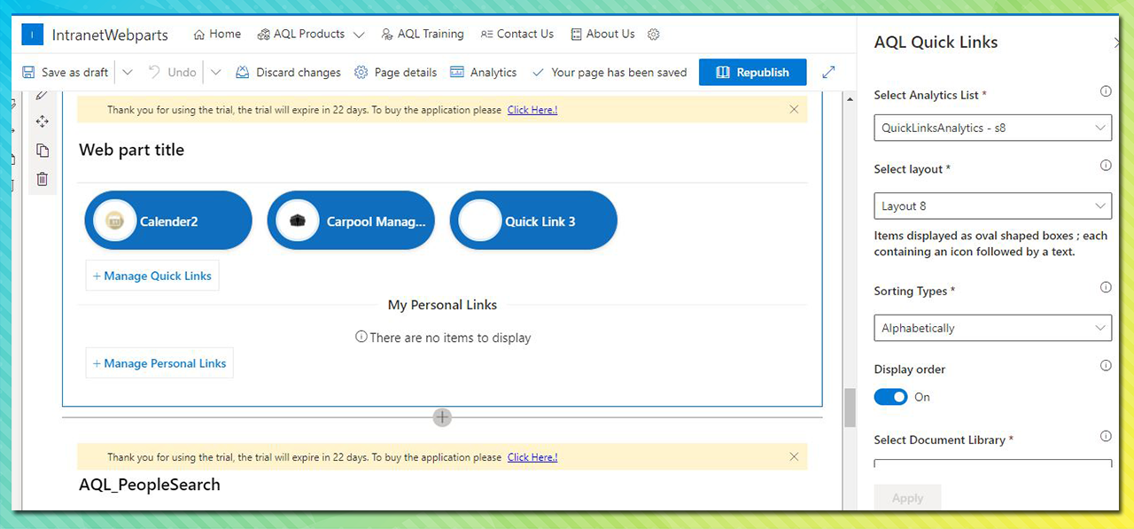Screen dimensions: 1134x529
Task: Dismiss the first trial banner
Action: coord(794,110)
